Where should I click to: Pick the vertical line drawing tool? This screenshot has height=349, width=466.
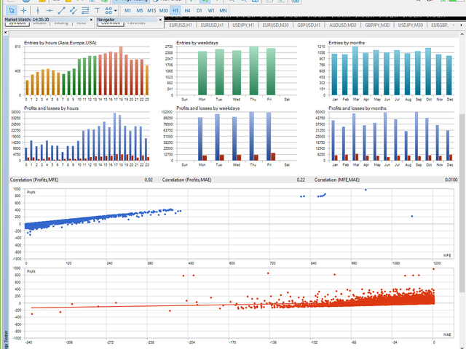(x=36, y=11)
